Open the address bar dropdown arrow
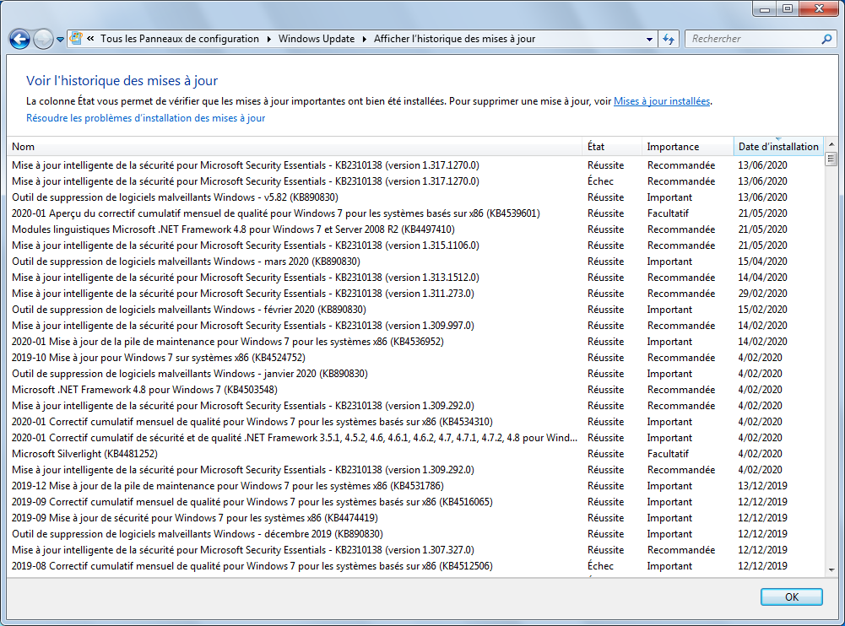The height and width of the screenshot is (626, 845). click(647, 39)
